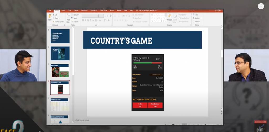Click the COUNTRY'S GAME slide title
Image resolution: width=269 pixels, height=132 pixels.
pyautogui.click(x=121, y=41)
